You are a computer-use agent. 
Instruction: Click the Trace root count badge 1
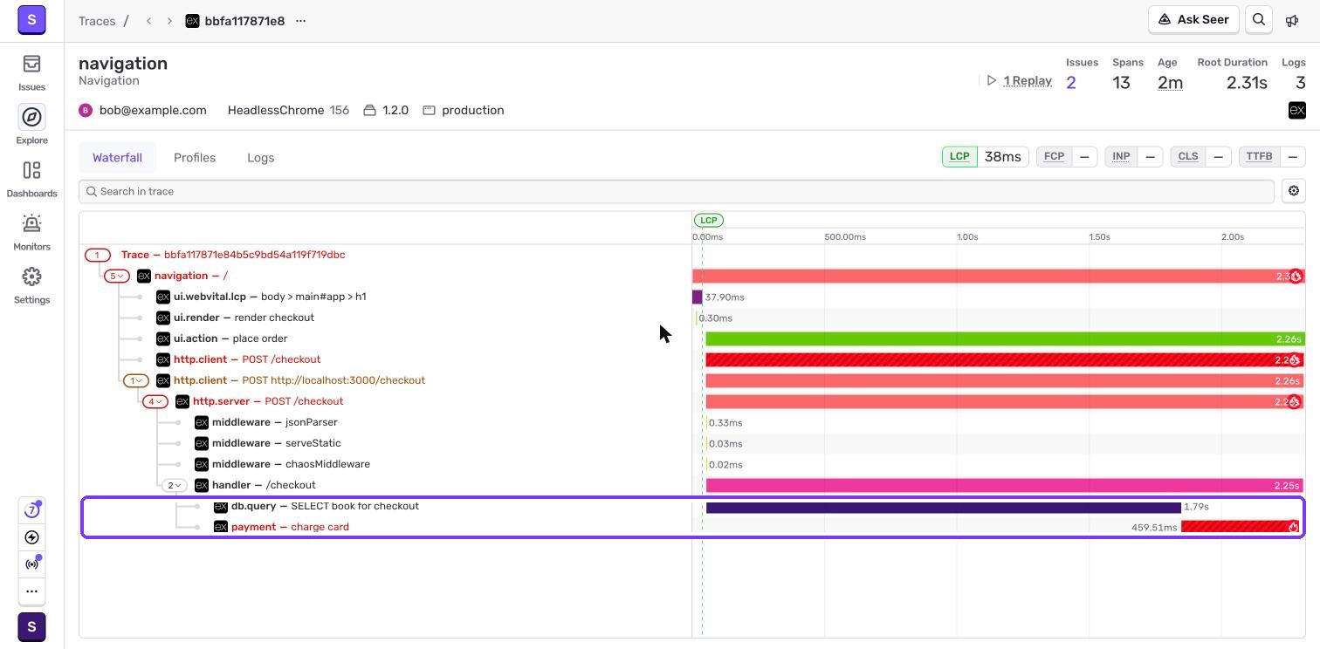point(97,255)
